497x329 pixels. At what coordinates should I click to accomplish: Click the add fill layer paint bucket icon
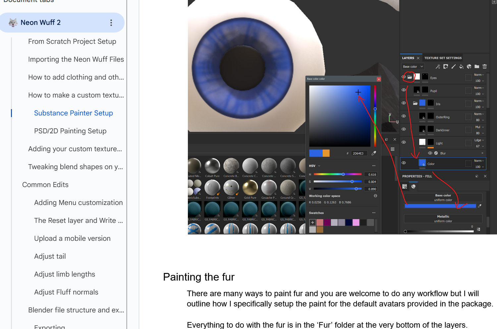(x=461, y=67)
